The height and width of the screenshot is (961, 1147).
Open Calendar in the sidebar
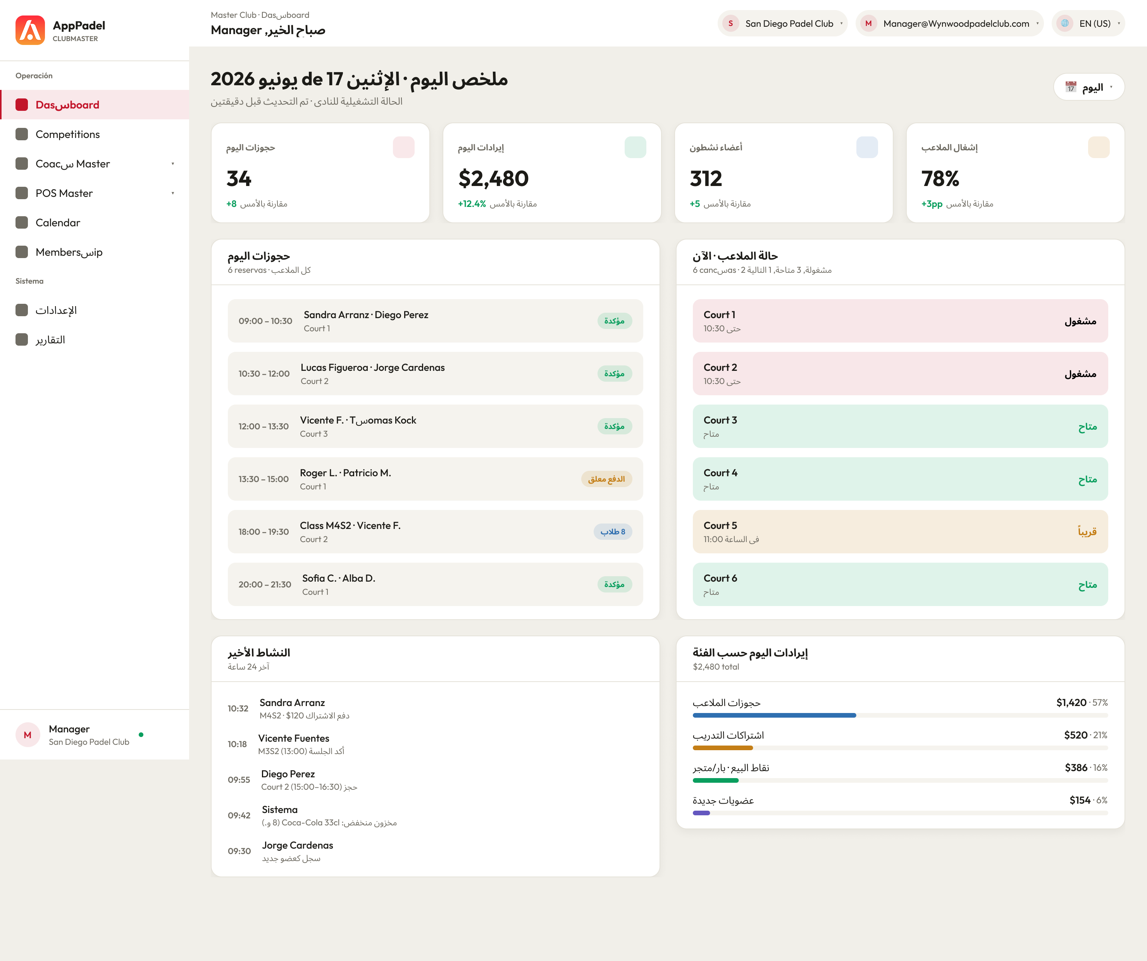[95, 222]
